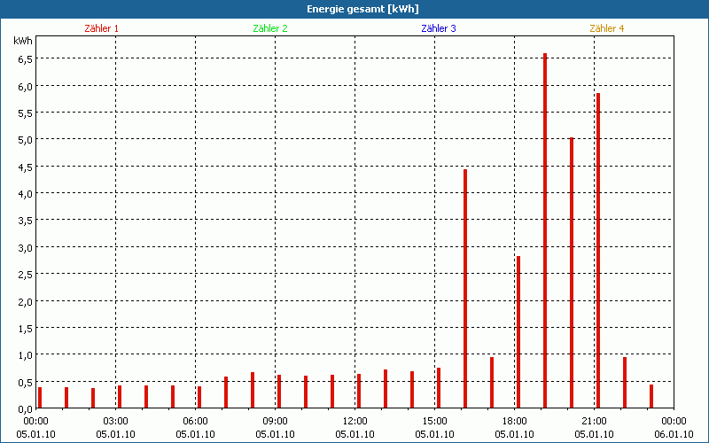Screen dimensions: 709x443
Task: Select the Zähler 2 legend label
Action: click(x=270, y=28)
